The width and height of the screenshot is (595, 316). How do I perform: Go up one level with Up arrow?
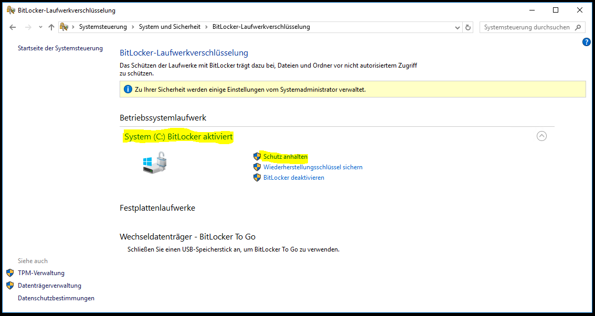click(51, 27)
